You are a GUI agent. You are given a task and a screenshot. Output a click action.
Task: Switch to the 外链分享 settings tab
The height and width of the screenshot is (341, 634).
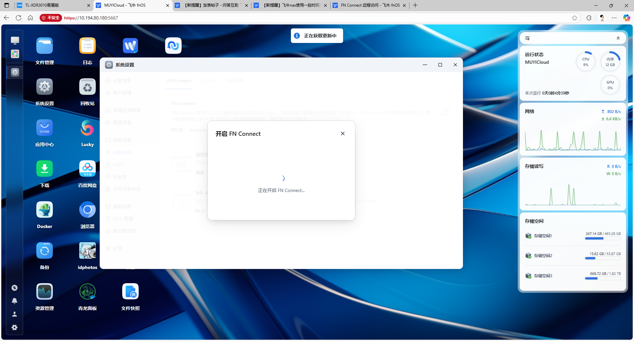point(234,81)
